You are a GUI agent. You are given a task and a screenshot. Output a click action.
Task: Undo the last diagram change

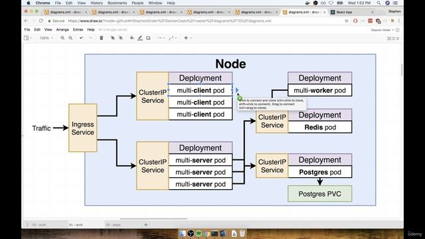point(82,39)
